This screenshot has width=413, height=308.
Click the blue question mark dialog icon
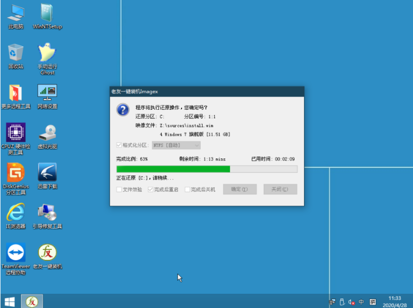123,110
